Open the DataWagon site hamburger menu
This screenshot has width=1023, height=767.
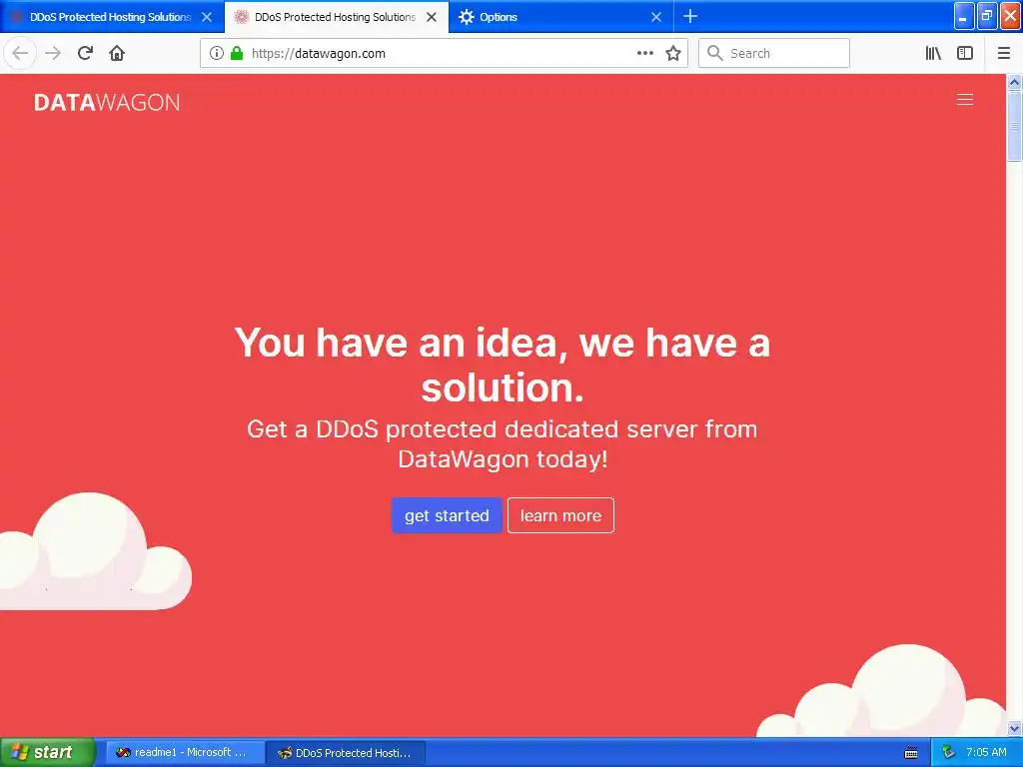(x=965, y=99)
